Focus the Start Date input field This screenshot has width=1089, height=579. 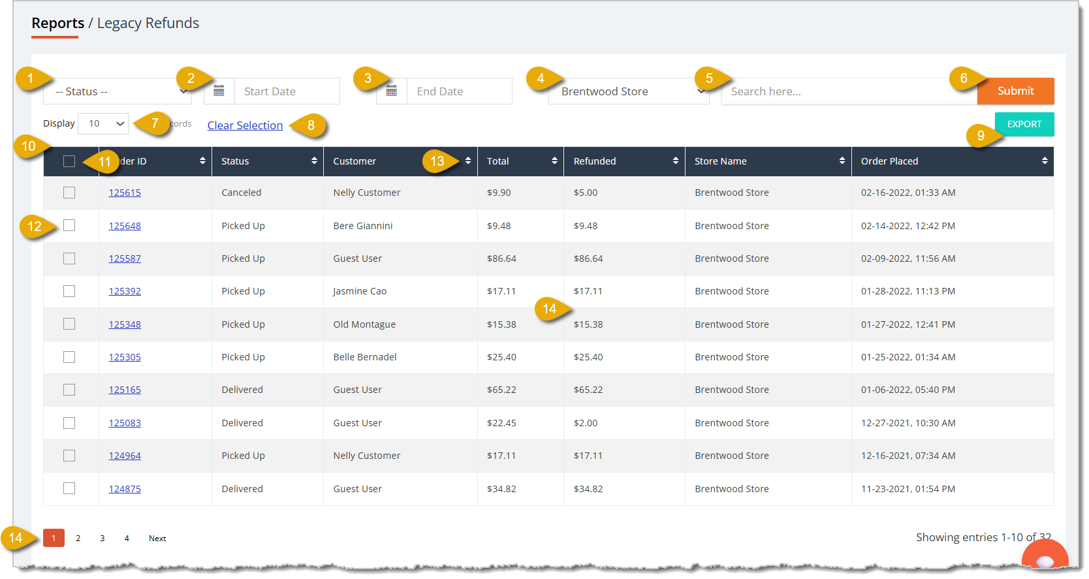pyautogui.click(x=287, y=91)
